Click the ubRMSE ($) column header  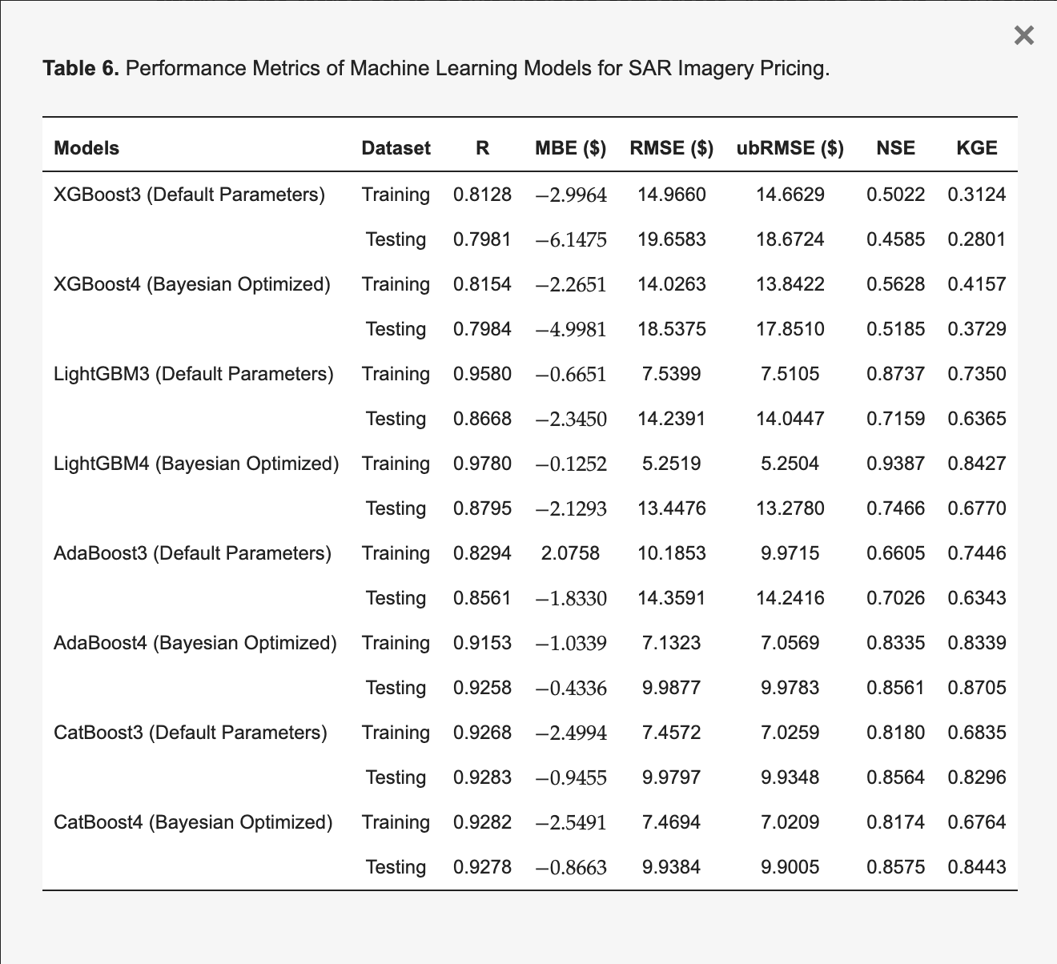click(790, 148)
